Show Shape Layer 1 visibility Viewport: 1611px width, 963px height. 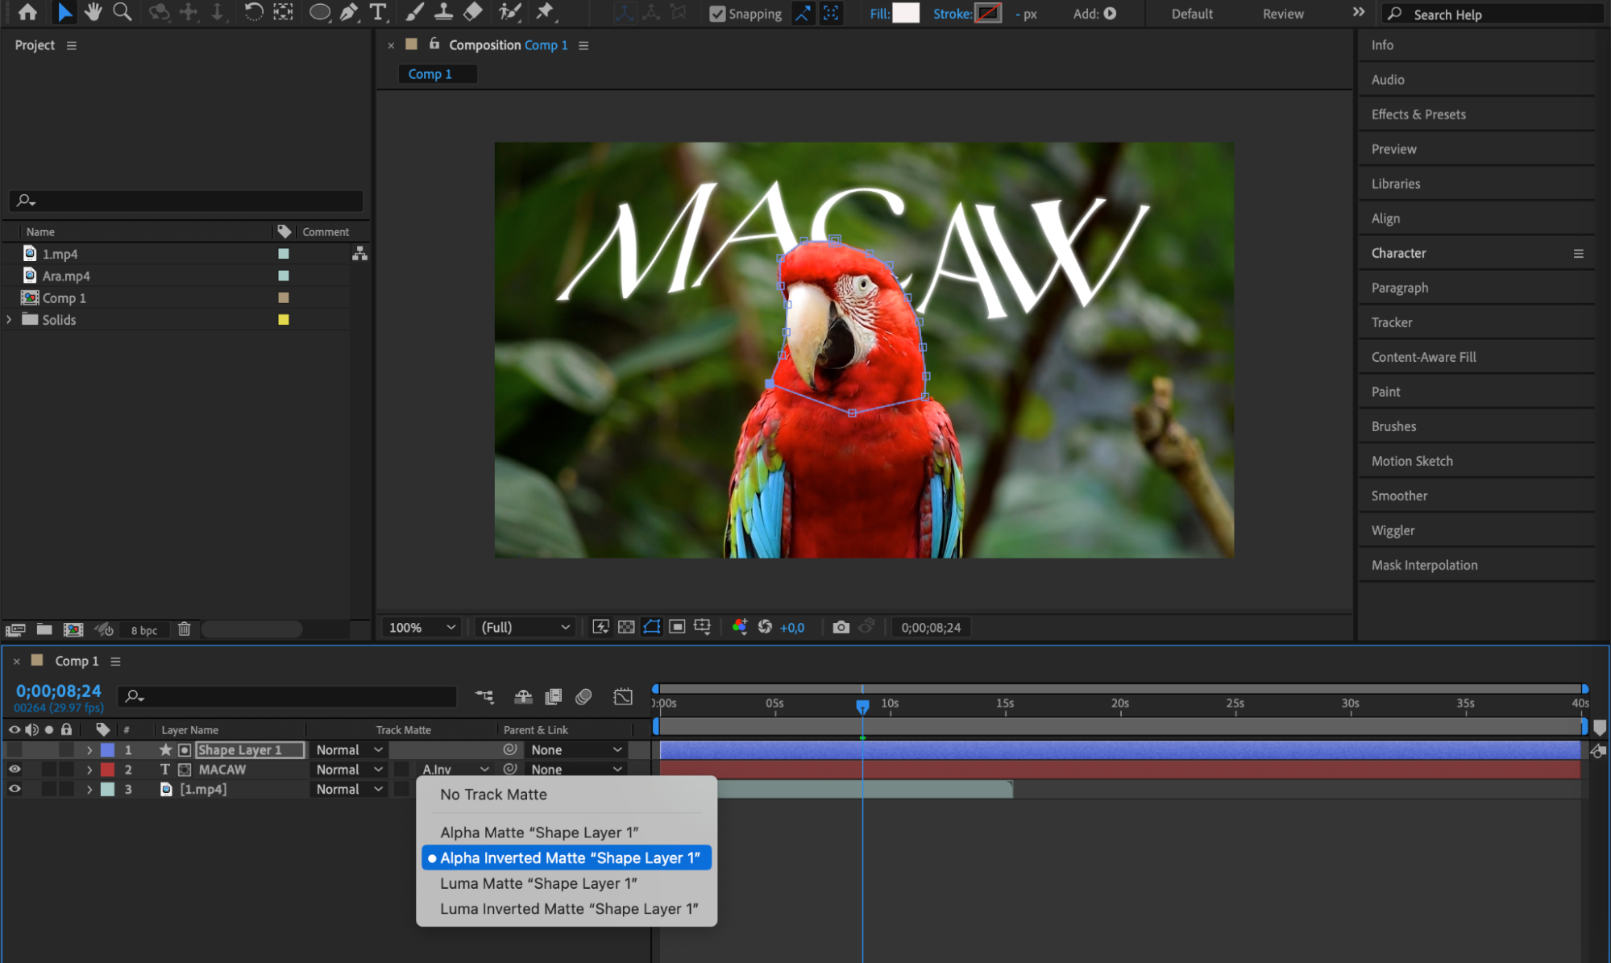tap(15, 750)
